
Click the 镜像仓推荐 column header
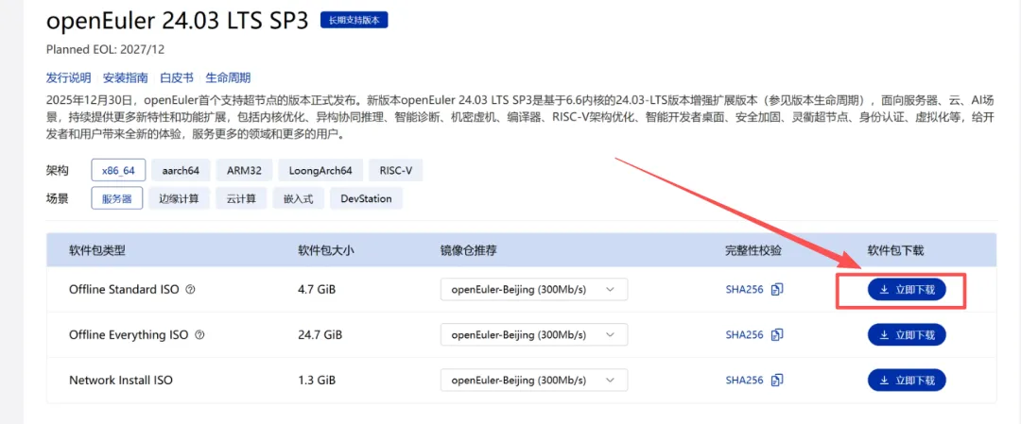click(469, 249)
